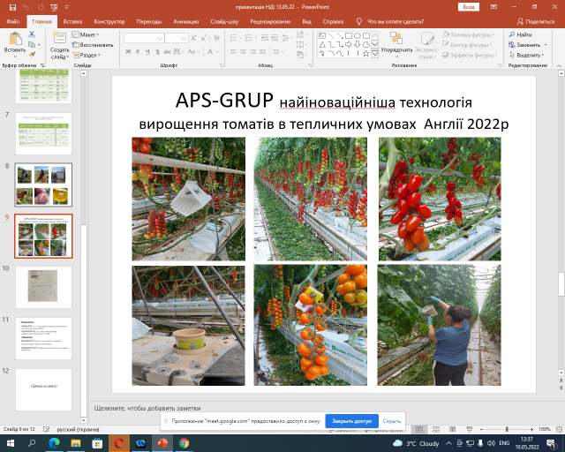This screenshot has width=565, height=452.
Task: Expand the Макет (Layout) dropdown
Action: (x=88, y=34)
